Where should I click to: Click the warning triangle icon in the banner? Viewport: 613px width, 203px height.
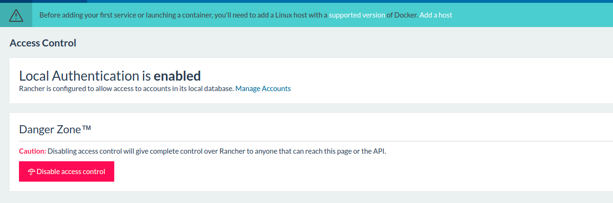[x=16, y=15]
